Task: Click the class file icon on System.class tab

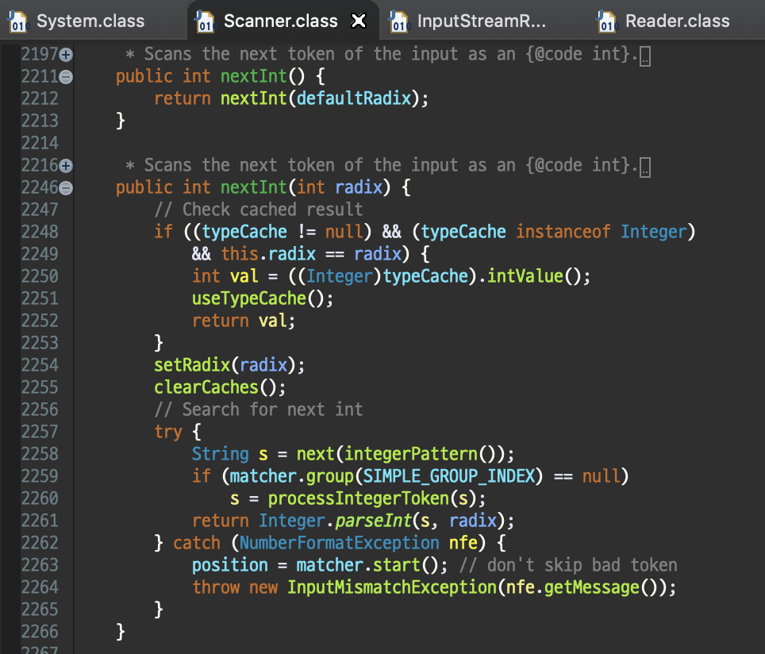Action: 17,21
